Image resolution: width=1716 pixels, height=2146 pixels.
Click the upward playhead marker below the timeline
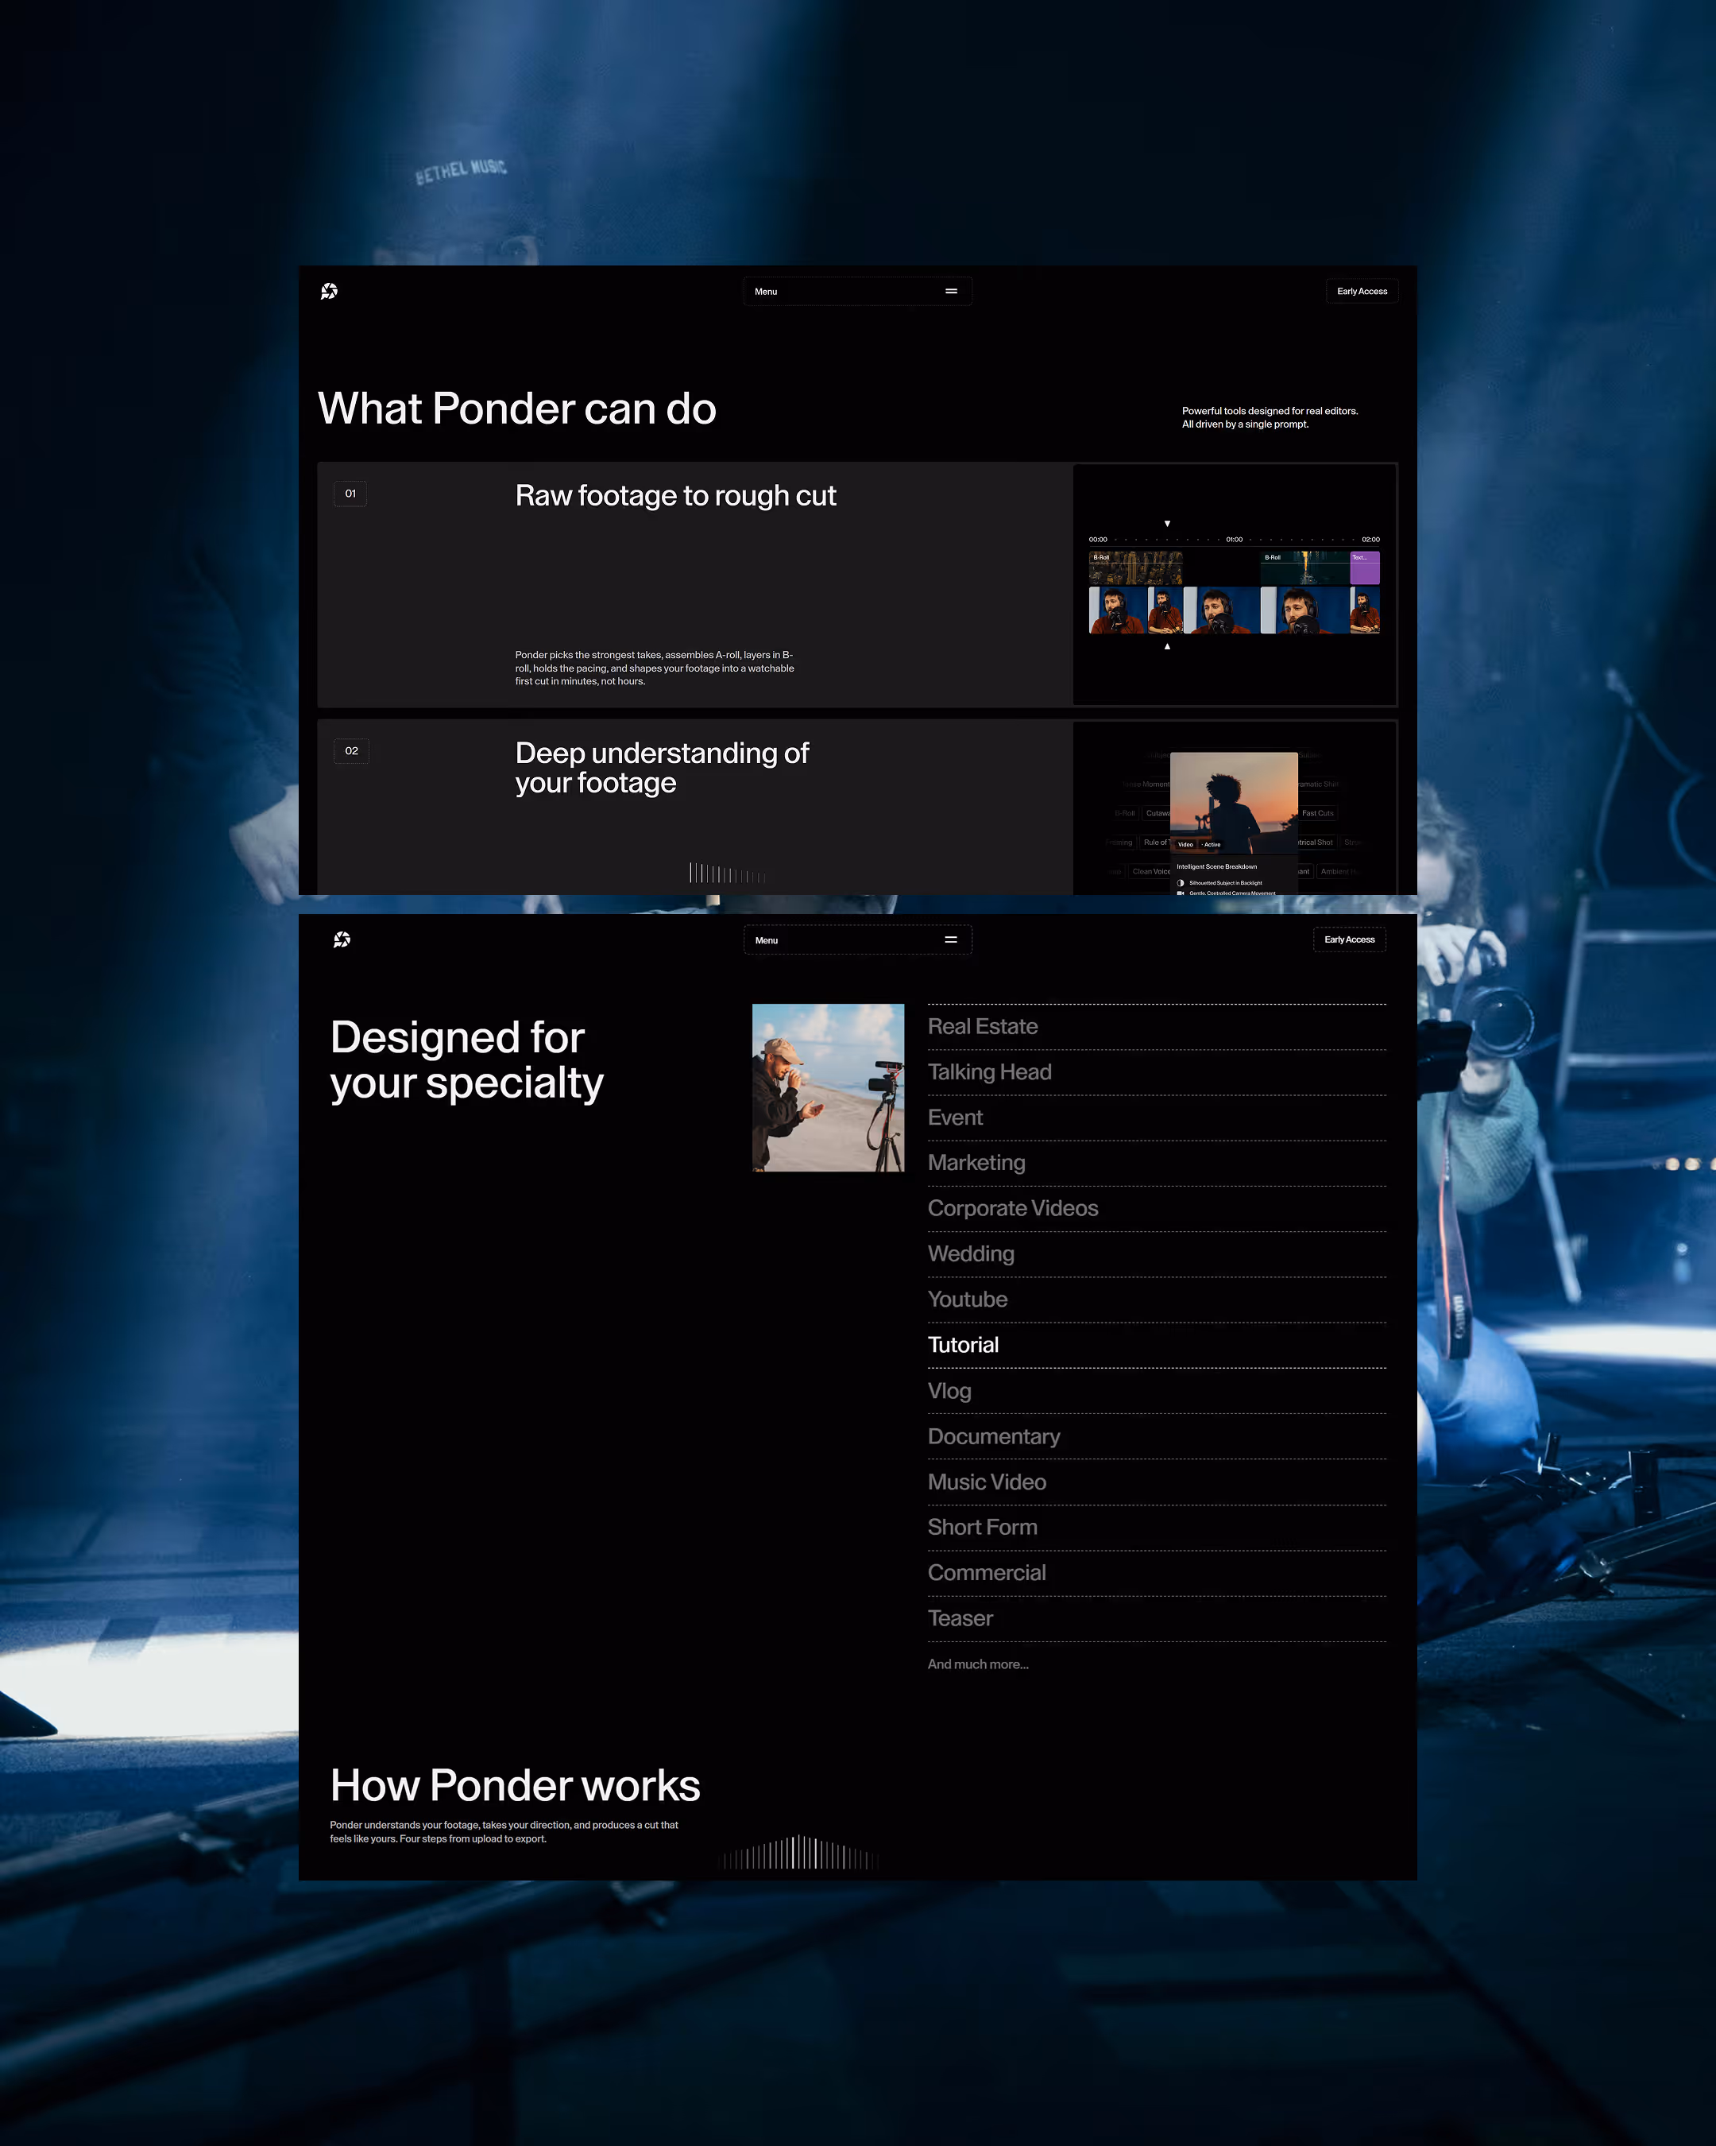1168,646
